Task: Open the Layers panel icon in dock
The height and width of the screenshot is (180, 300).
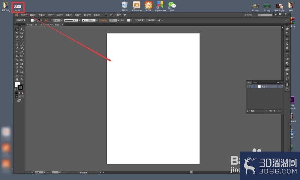Action: 287,85
